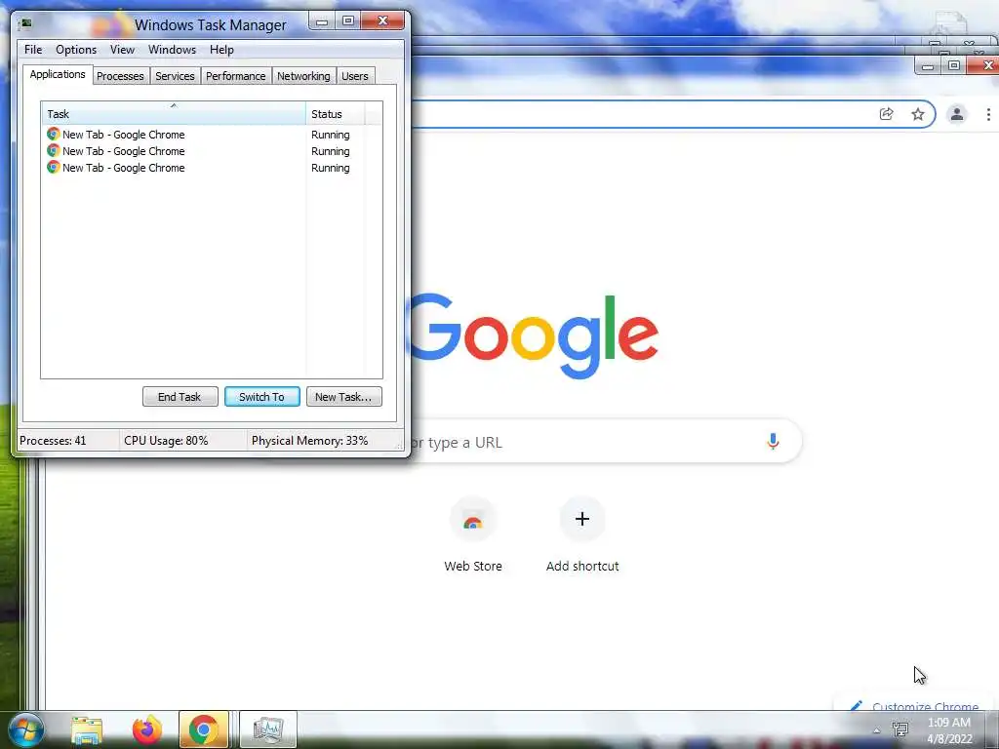Switch to the Performance tab
Viewport: 999px width, 749px height.
[236, 76]
